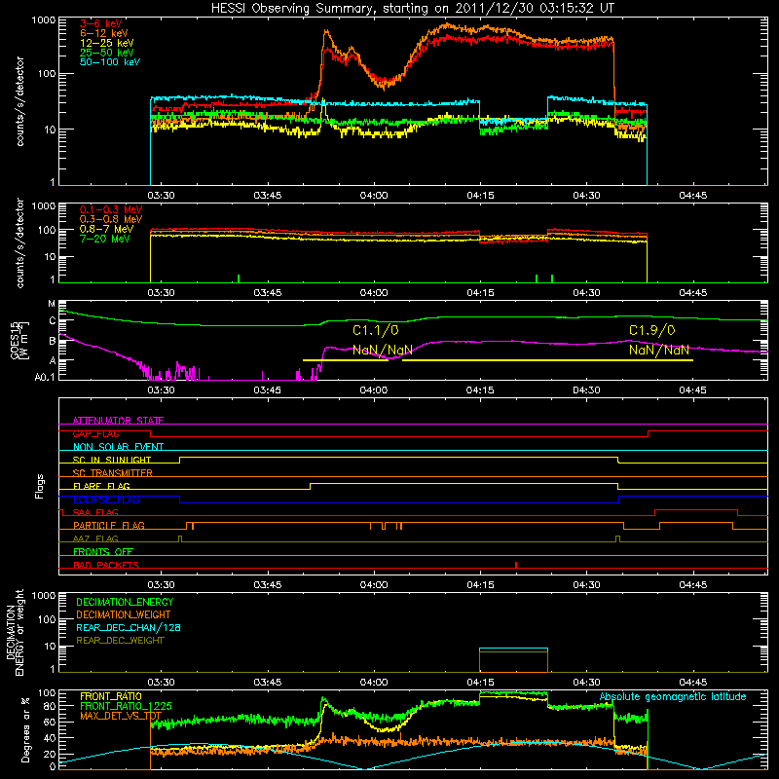
Task: Click the red BAD_PACKETS spike after 04:15
Action: (516, 565)
